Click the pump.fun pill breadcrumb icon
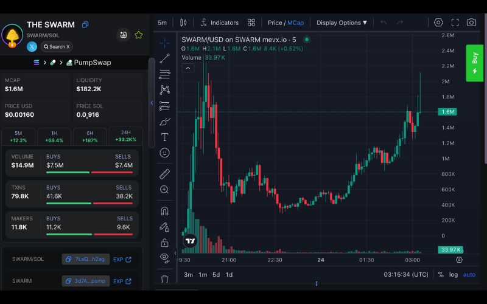This screenshot has height=304, width=487. coord(53,63)
